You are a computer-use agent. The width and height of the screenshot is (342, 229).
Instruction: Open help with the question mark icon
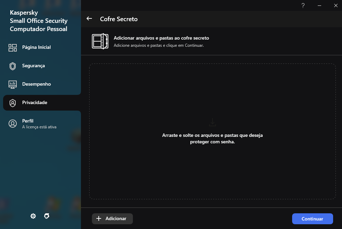303,5
